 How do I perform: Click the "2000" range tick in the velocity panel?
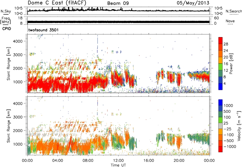[18, 131]
